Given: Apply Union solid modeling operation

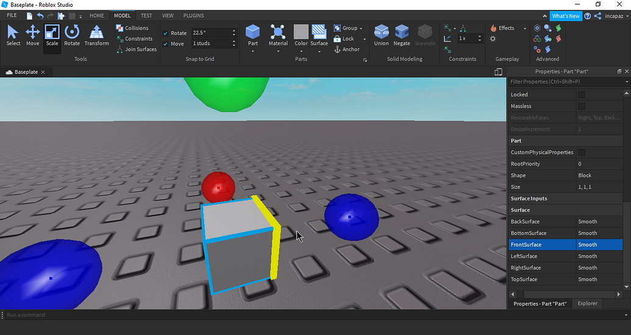Looking at the screenshot, I should 381,35.
